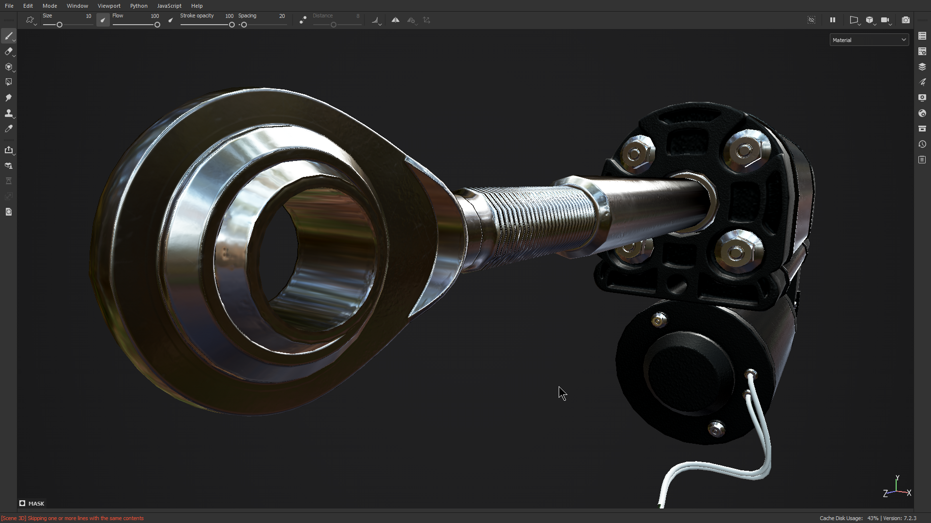Select the Smudge tool
Image resolution: width=931 pixels, height=523 pixels.
coord(9,97)
